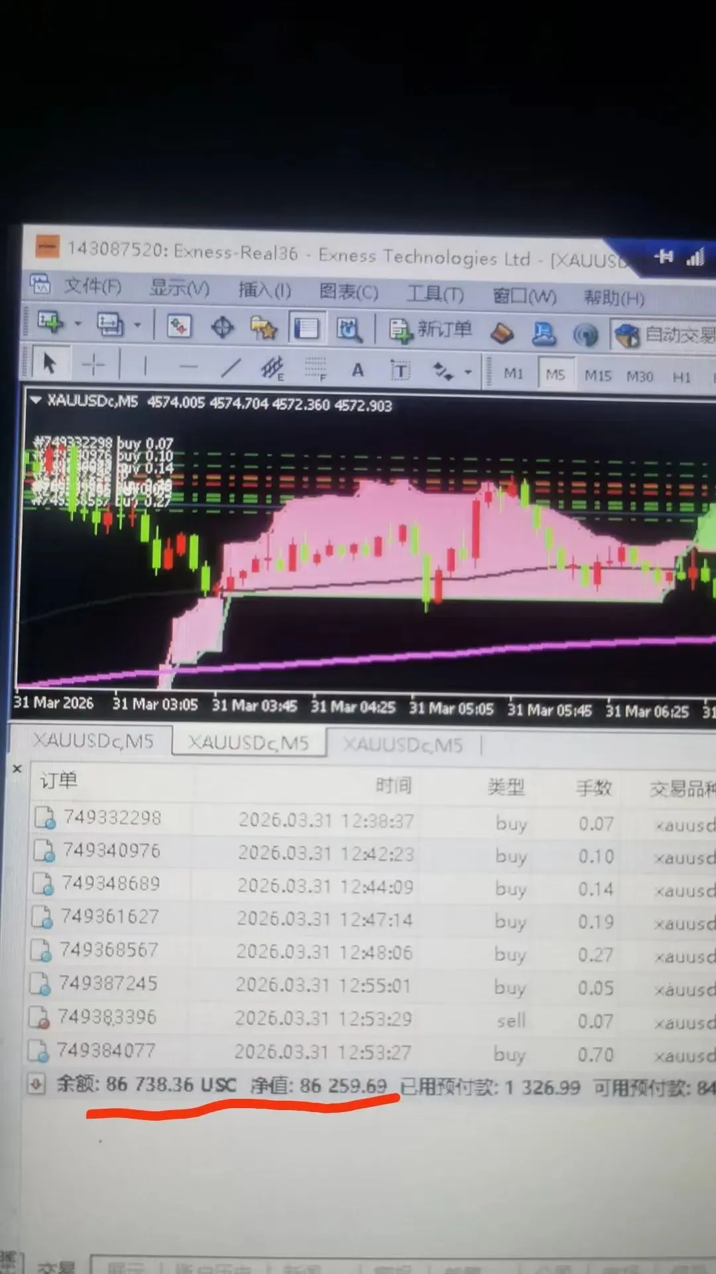This screenshot has height=1274, width=716.
Task: Sort by the 类型 column header
Action: point(507,788)
